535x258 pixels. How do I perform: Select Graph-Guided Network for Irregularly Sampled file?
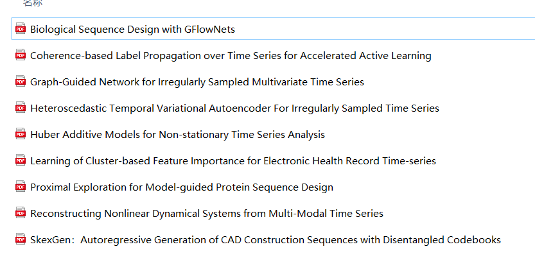197,82
